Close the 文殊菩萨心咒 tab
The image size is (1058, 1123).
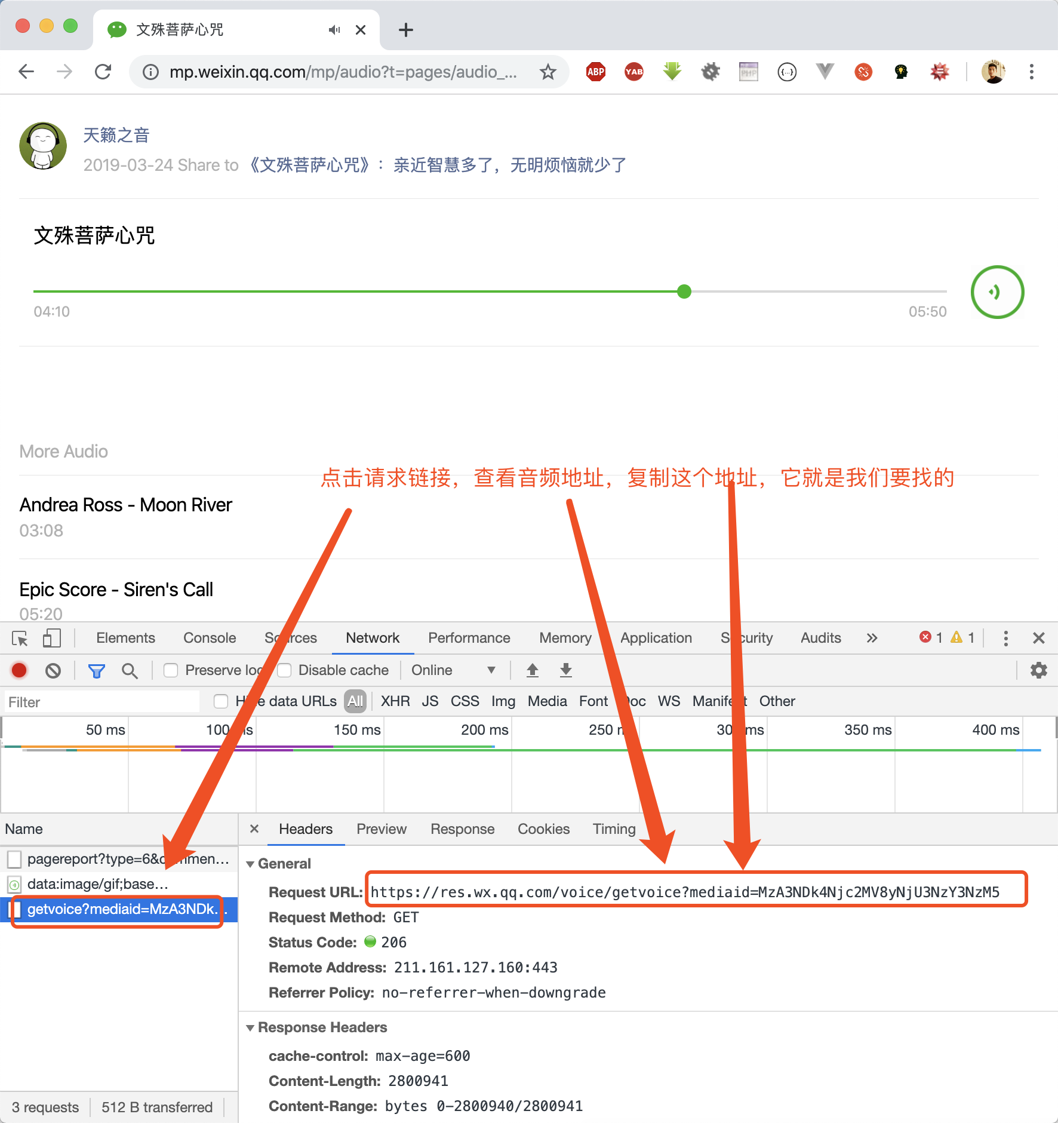tap(361, 30)
